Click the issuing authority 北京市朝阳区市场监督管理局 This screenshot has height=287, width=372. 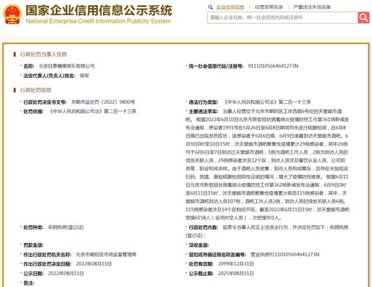106,254
